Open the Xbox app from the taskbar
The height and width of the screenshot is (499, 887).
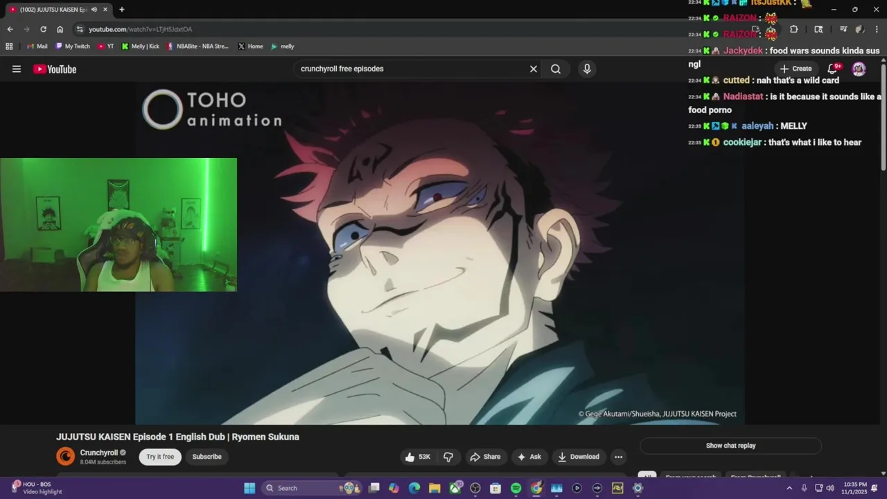tap(455, 488)
